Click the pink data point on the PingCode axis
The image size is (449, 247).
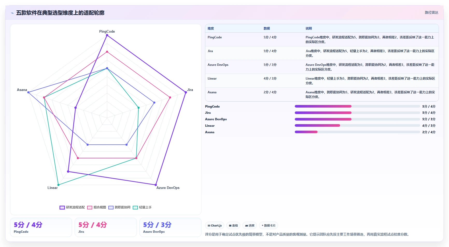(107, 52)
